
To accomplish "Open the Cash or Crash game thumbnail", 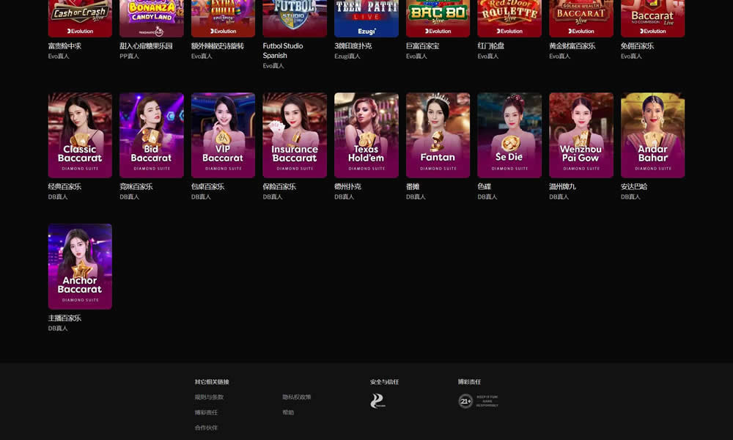I will coord(80,18).
